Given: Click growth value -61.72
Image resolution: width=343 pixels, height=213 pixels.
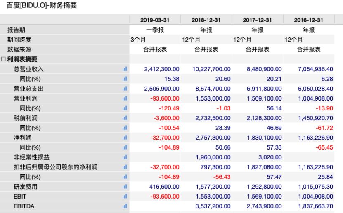Looking at the screenshot, I should coord(324,128).
